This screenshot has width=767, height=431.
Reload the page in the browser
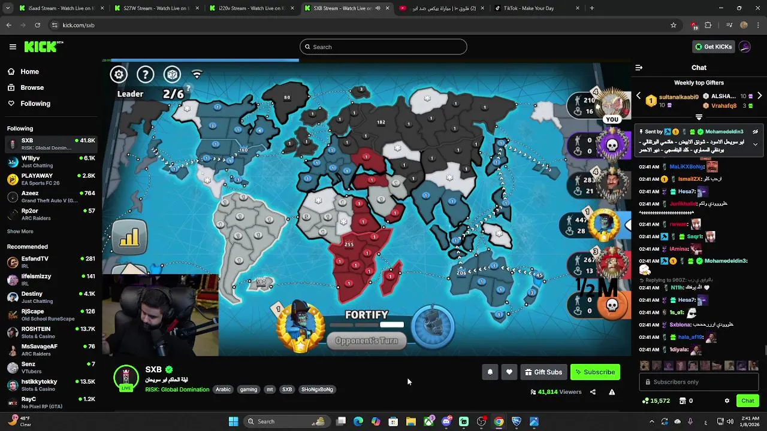click(37, 25)
